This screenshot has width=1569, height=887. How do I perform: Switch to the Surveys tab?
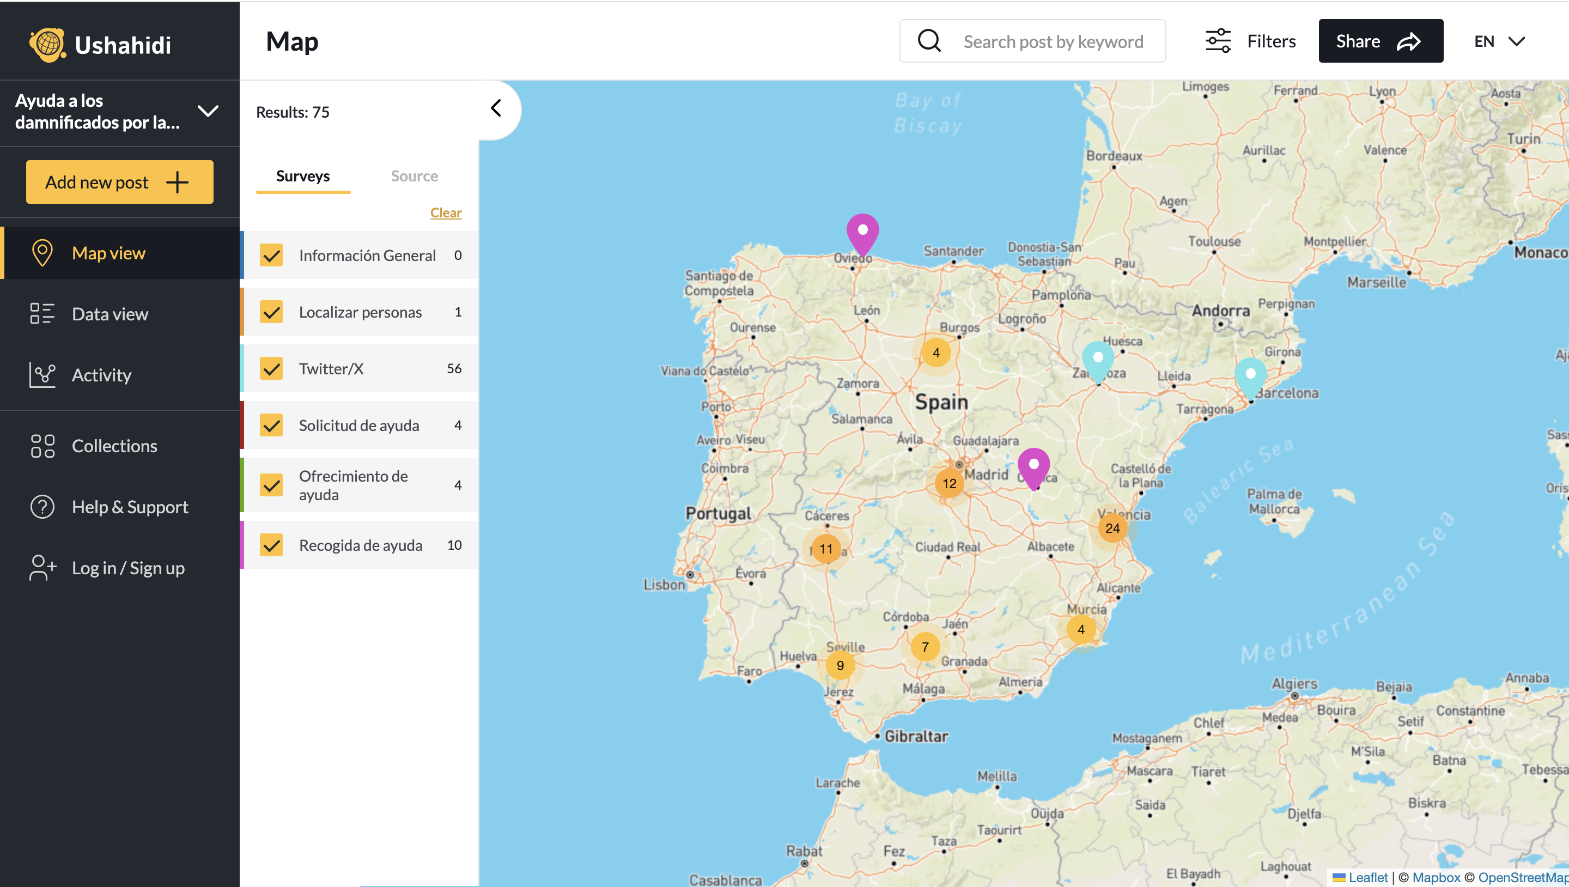pyautogui.click(x=303, y=176)
